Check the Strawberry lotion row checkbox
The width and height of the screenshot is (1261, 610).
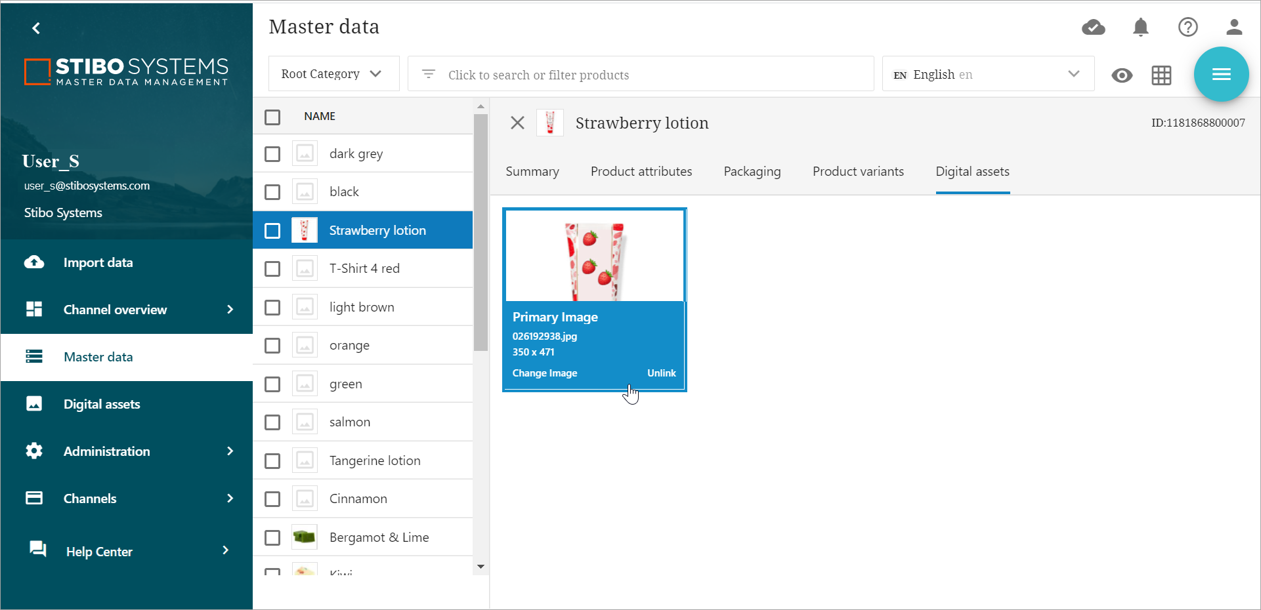272,231
